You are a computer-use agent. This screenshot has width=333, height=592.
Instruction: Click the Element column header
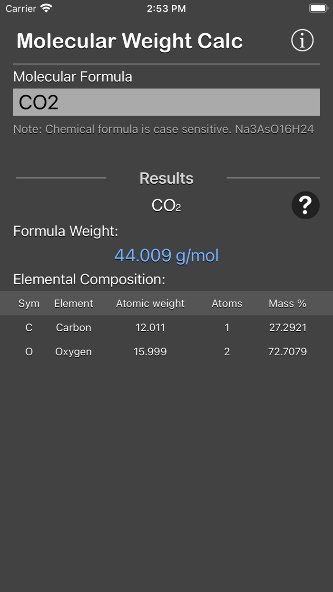74,303
